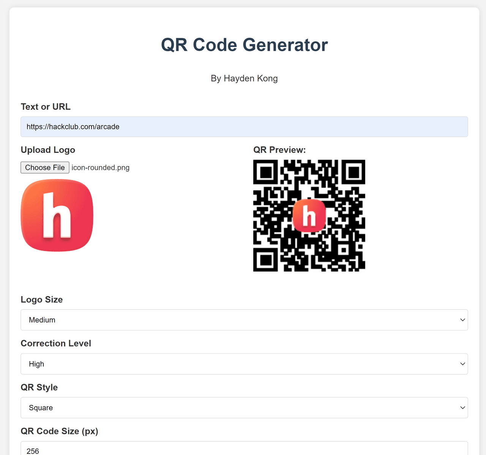The height and width of the screenshot is (455, 486).
Task: Click the Choose File button
Action: tap(45, 168)
